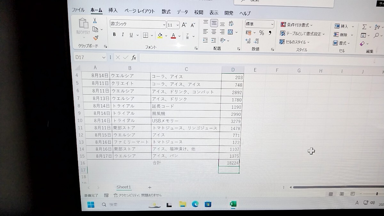
Task: Align cell text to the left
Action: click(x=205, y=32)
